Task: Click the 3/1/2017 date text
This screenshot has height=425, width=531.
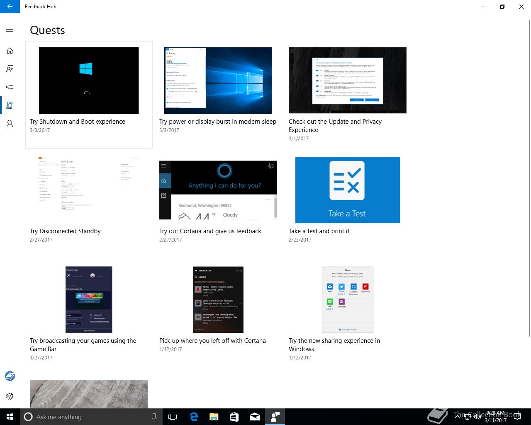Action: pyautogui.click(x=299, y=139)
